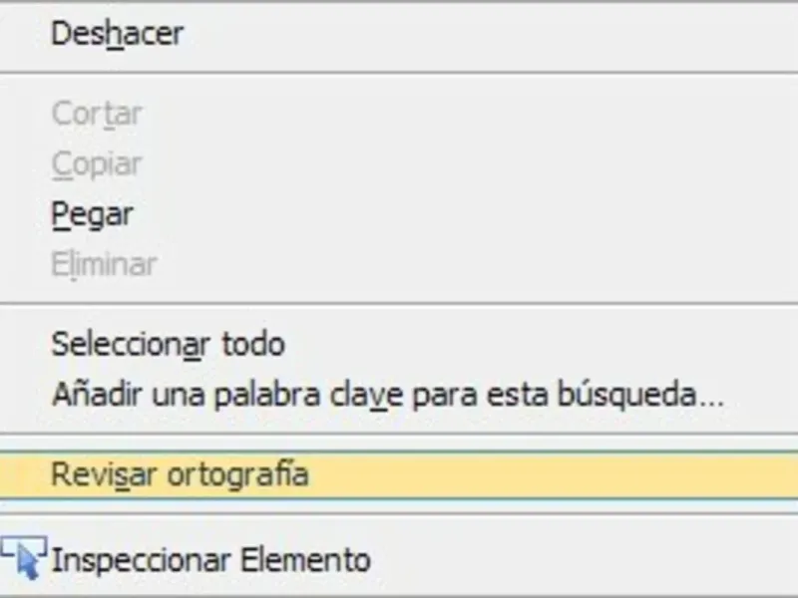Viewport: 798px width, 598px height.
Task: Choose Seleccionar todo
Action: (x=399, y=344)
